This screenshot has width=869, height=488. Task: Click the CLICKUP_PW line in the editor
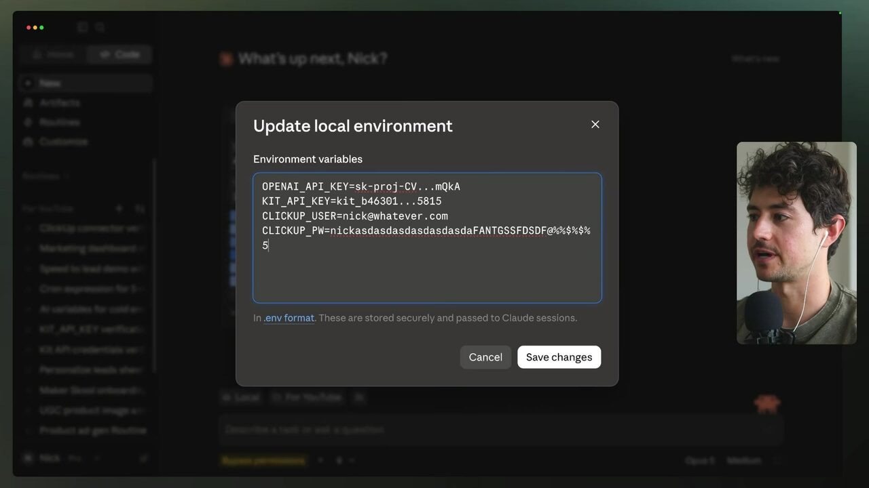(426, 231)
